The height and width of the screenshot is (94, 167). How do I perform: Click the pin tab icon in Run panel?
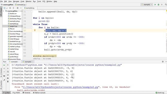pyautogui.click(x=4, y=80)
